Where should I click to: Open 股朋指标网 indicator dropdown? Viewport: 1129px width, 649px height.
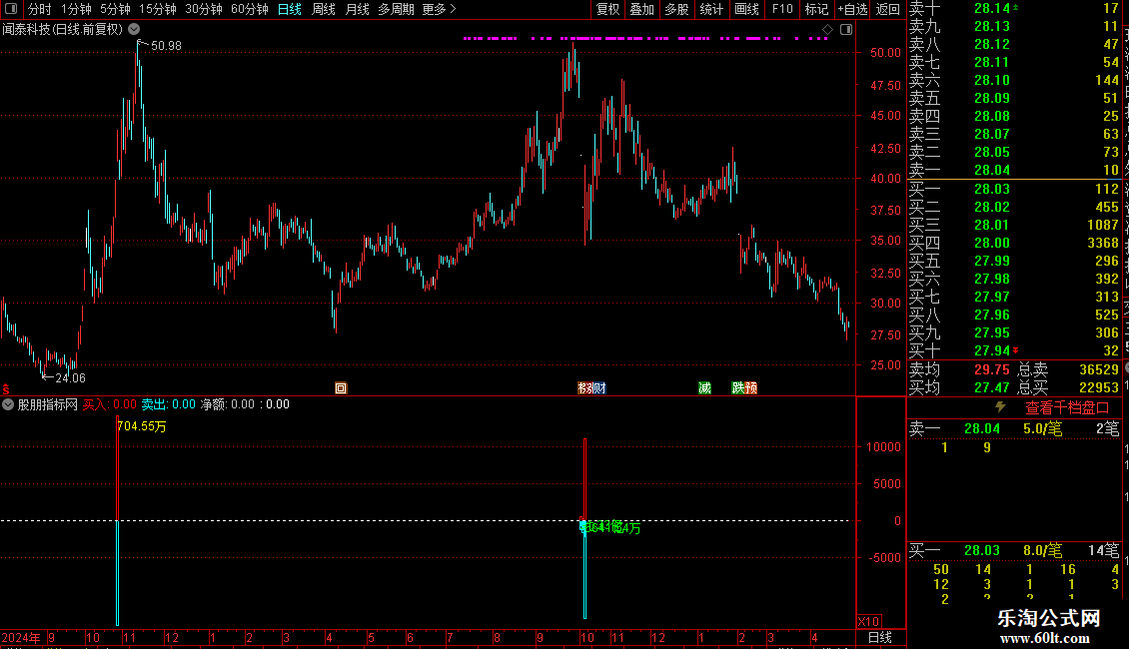(x=8, y=404)
